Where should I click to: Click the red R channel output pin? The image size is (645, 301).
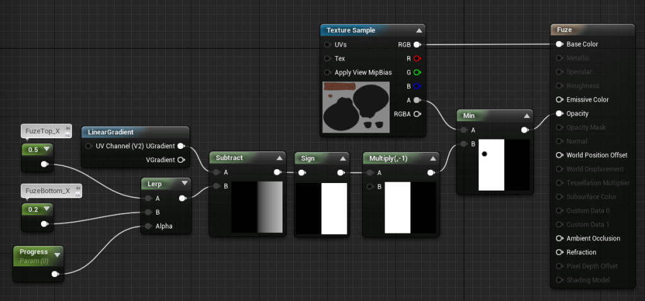tap(417, 59)
